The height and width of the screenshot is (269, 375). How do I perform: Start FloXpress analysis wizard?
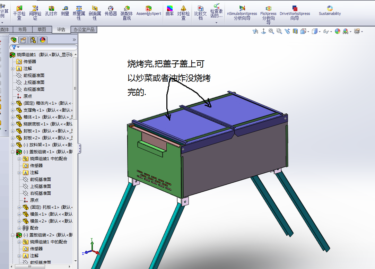pyautogui.click(x=268, y=15)
